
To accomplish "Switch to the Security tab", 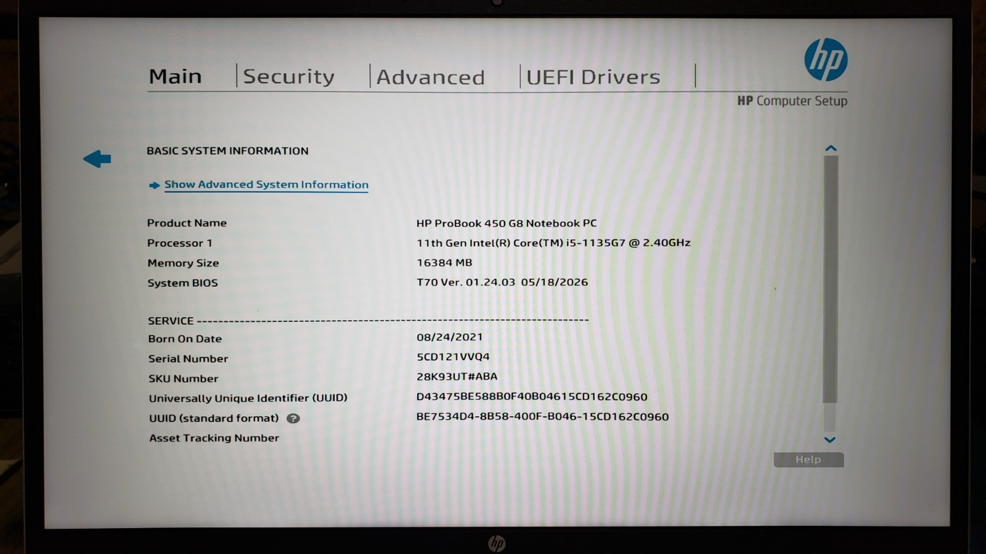I will pyautogui.click(x=288, y=76).
